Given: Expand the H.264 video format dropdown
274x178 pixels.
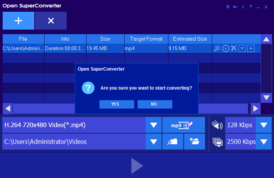Looking at the screenshot, I should [x=153, y=125].
